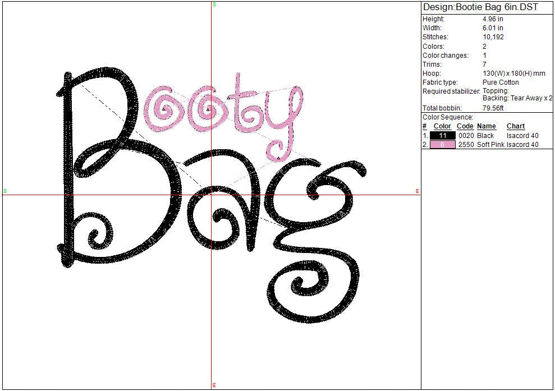
Task: Click the green S marker on left edge
Action: 5,191
